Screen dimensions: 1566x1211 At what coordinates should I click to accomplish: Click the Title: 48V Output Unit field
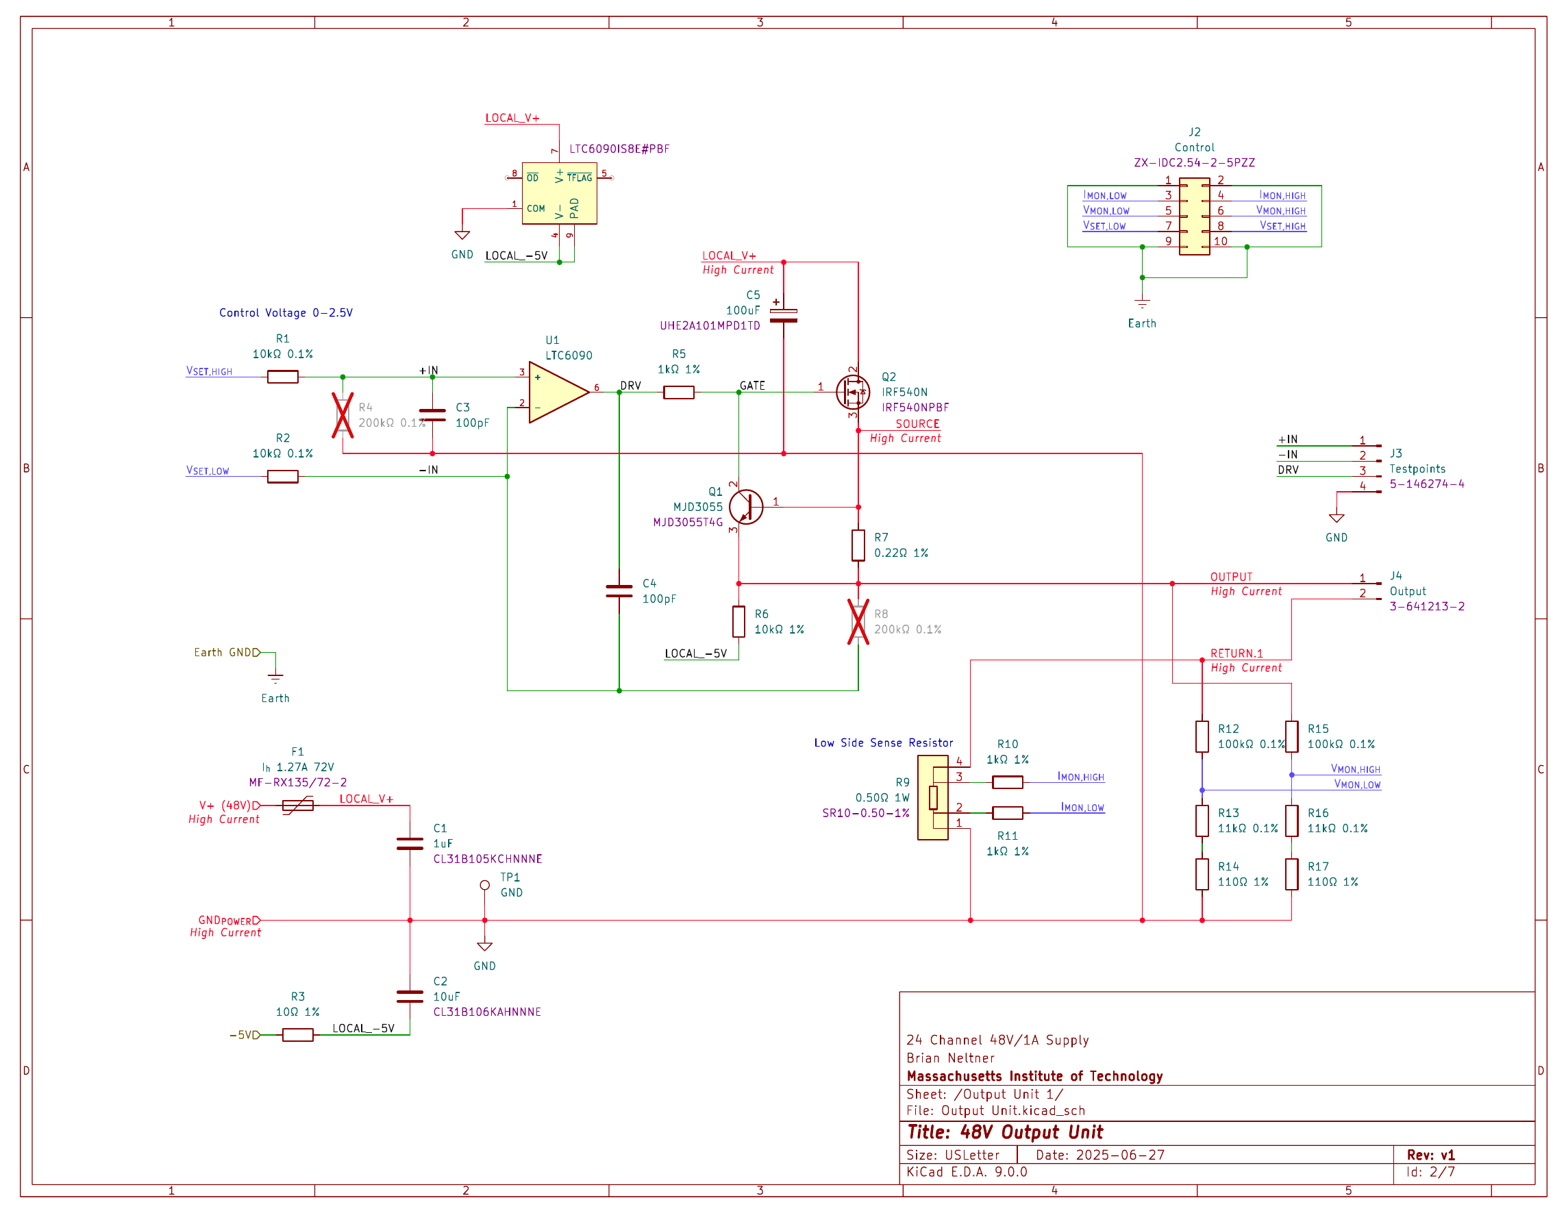tap(1004, 1132)
